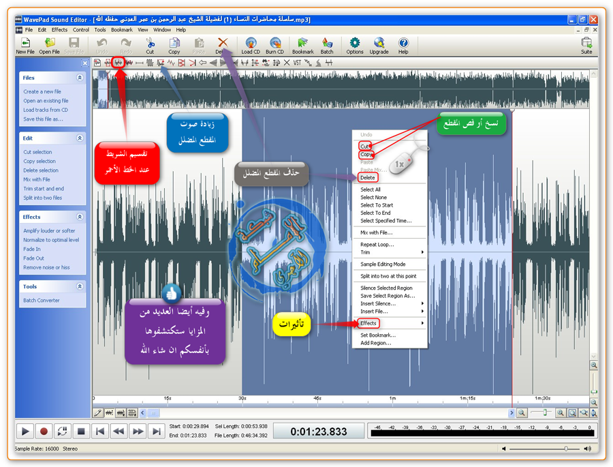Screen dimensions: 613x467
Task: Click the Batch Converter link
Action: point(42,300)
